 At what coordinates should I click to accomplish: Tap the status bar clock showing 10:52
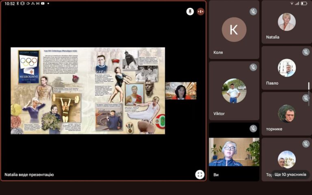click(x=10, y=3)
